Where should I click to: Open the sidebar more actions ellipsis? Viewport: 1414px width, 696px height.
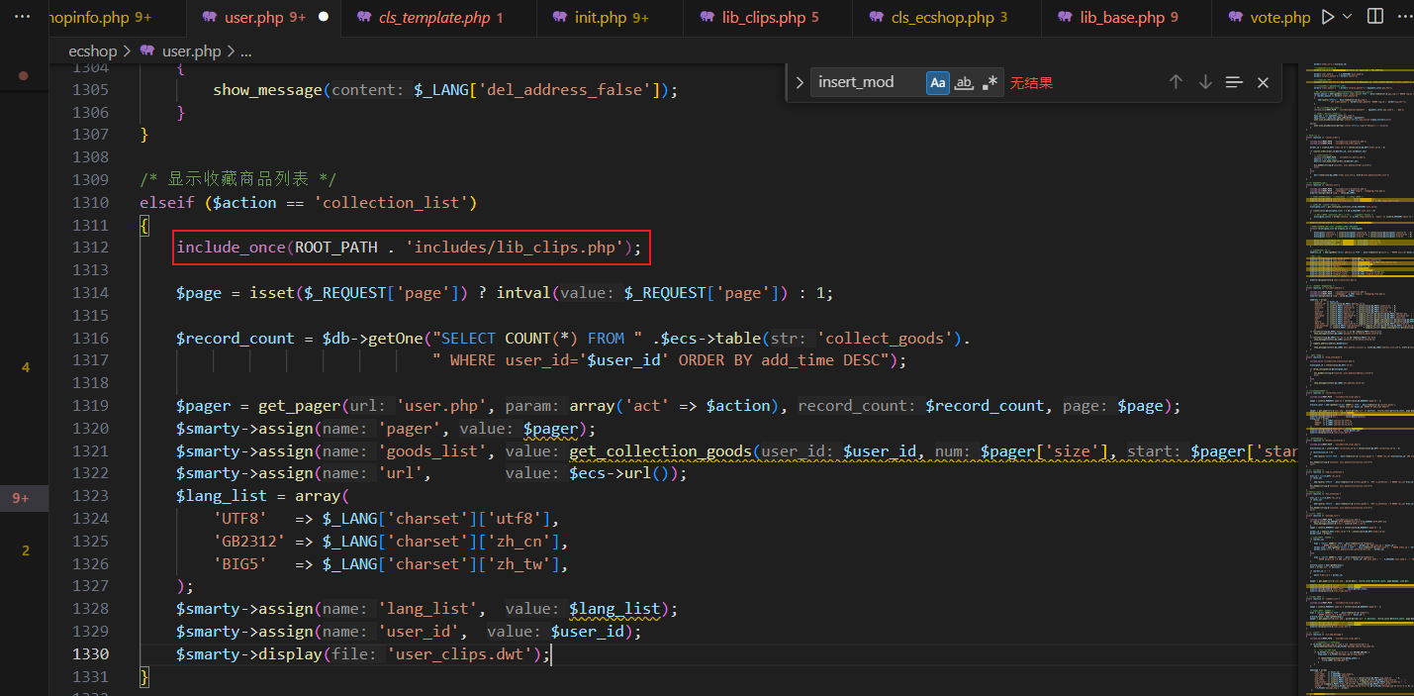click(x=23, y=17)
